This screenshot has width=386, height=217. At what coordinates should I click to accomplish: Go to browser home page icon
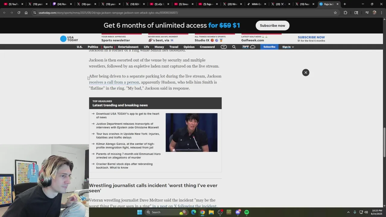click(26, 13)
